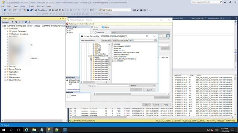Click the Save icon in main toolbar

28,10
